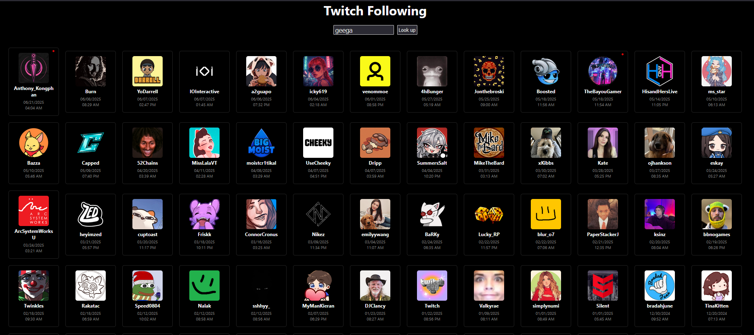754x335 pixels.
Task: Click the Lucky_RP dice avatar
Action: click(x=489, y=214)
